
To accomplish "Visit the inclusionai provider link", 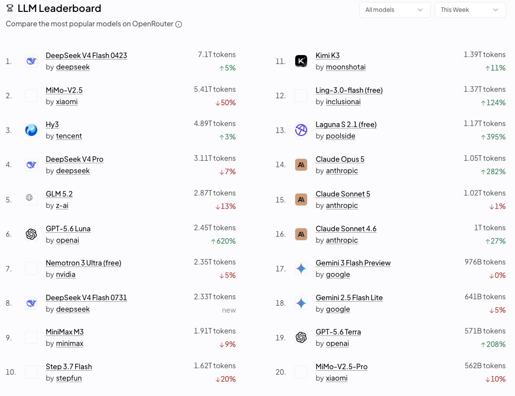I will [x=343, y=102].
